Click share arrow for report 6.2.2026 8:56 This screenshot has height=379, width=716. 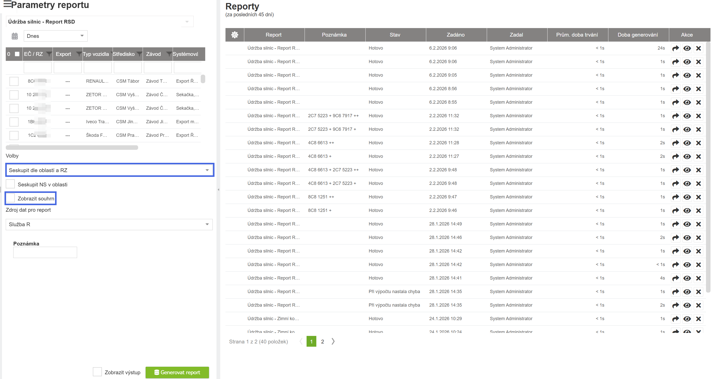tap(675, 89)
